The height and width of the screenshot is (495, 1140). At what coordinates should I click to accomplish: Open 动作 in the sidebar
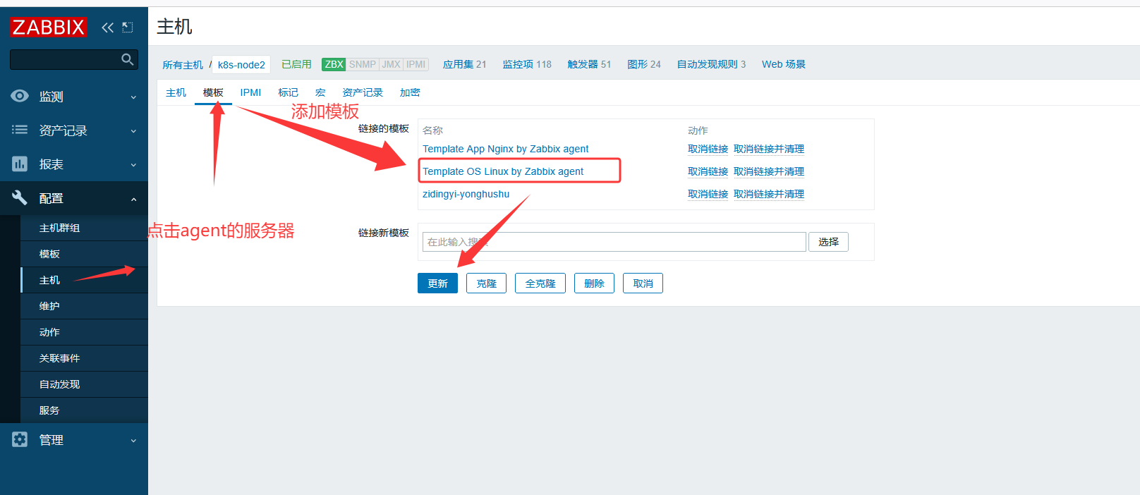84,332
